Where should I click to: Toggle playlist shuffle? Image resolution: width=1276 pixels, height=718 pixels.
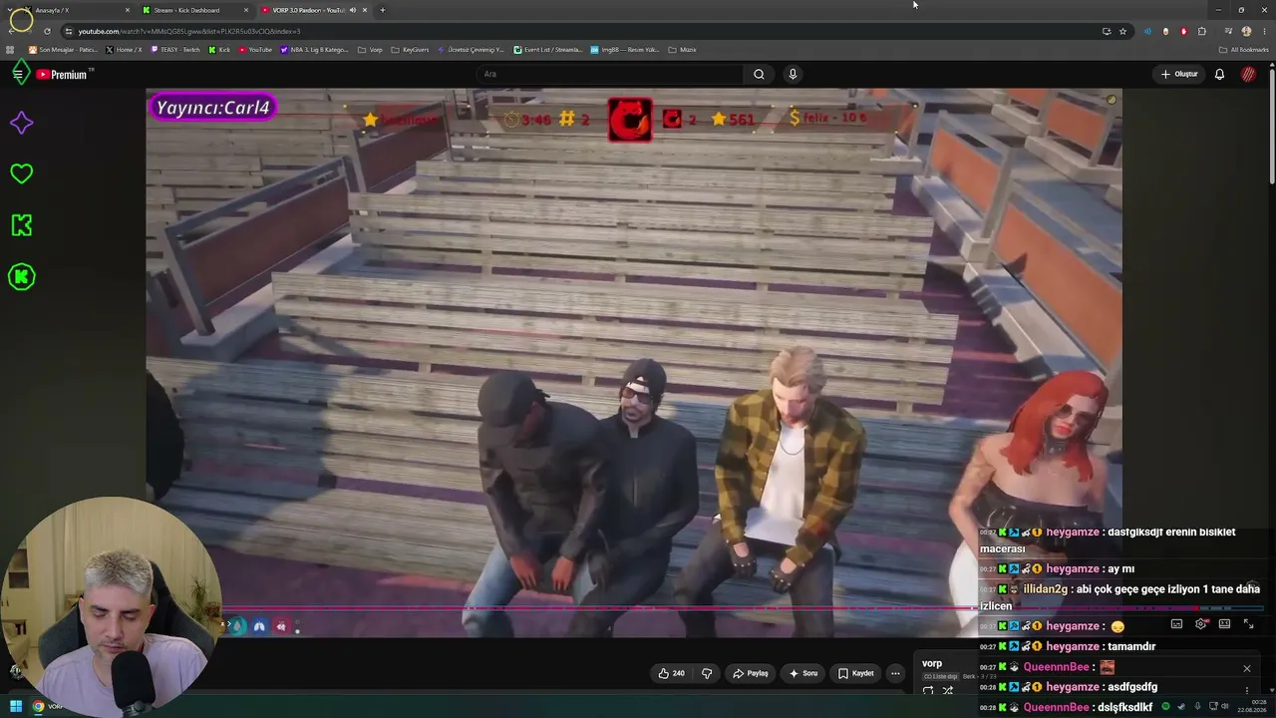pyautogui.click(x=948, y=690)
